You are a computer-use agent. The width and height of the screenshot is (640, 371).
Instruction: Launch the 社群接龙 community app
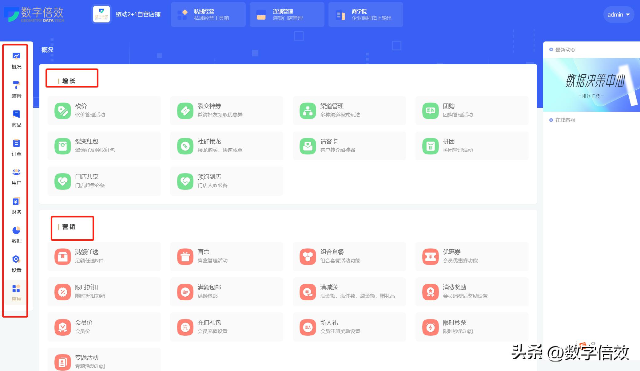click(x=227, y=146)
